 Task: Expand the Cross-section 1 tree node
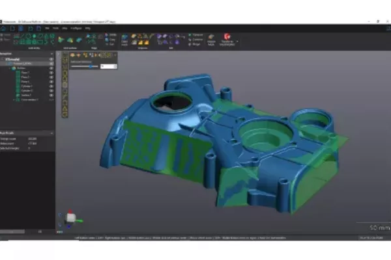point(13,100)
